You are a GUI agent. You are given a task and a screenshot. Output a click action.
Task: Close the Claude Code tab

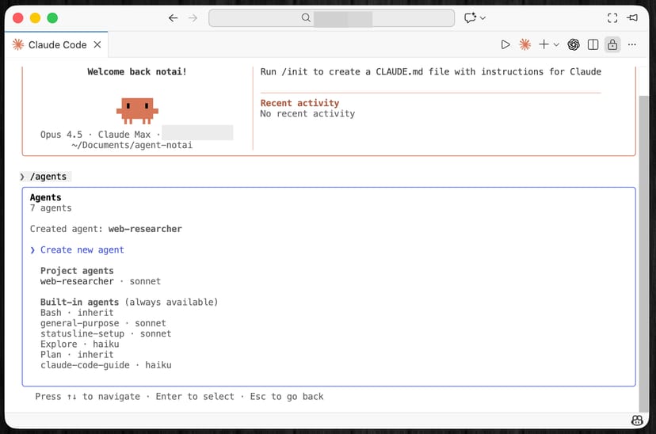pyautogui.click(x=97, y=45)
